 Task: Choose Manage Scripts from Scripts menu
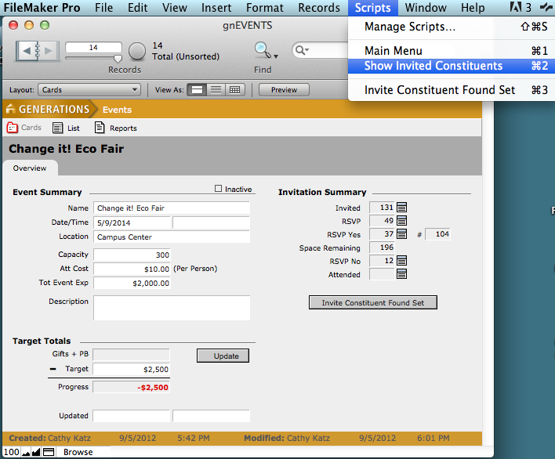tap(410, 27)
